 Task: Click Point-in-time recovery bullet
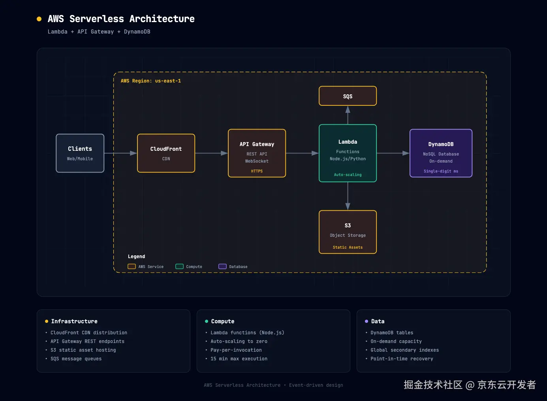pos(402,359)
